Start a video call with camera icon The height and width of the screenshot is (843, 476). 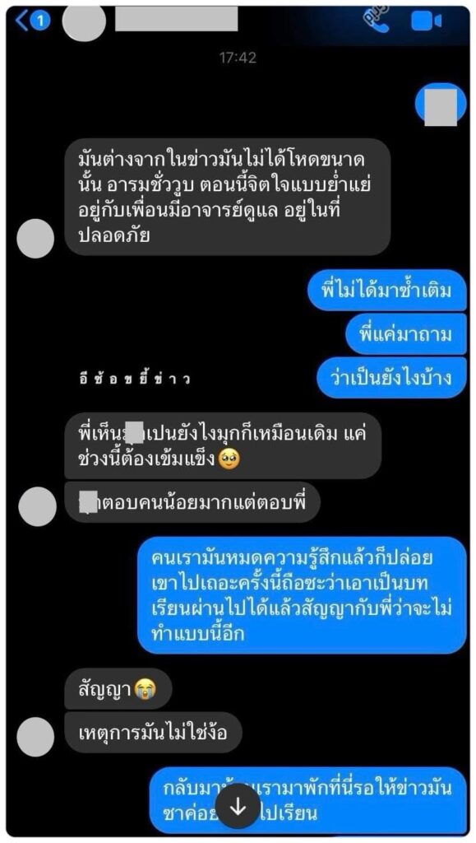[x=426, y=21]
